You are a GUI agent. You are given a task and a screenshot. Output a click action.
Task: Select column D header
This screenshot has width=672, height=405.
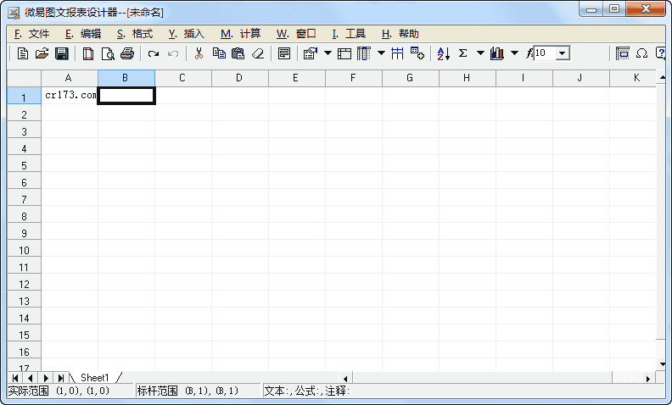pos(239,78)
